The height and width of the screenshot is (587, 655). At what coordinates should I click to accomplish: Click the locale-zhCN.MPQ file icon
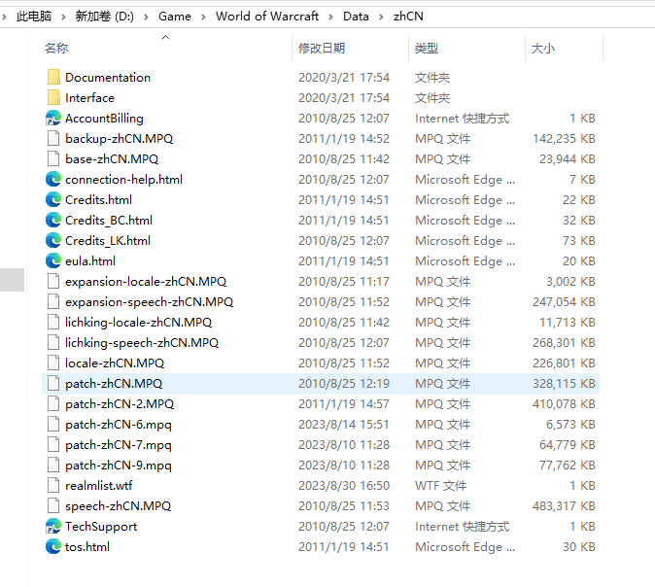click(x=53, y=363)
